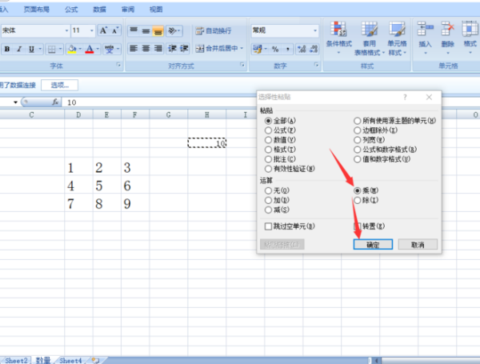This screenshot has width=480, height=364.
Task: Switch to Formulas (公式) tab
Action: [x=71, y=10]
